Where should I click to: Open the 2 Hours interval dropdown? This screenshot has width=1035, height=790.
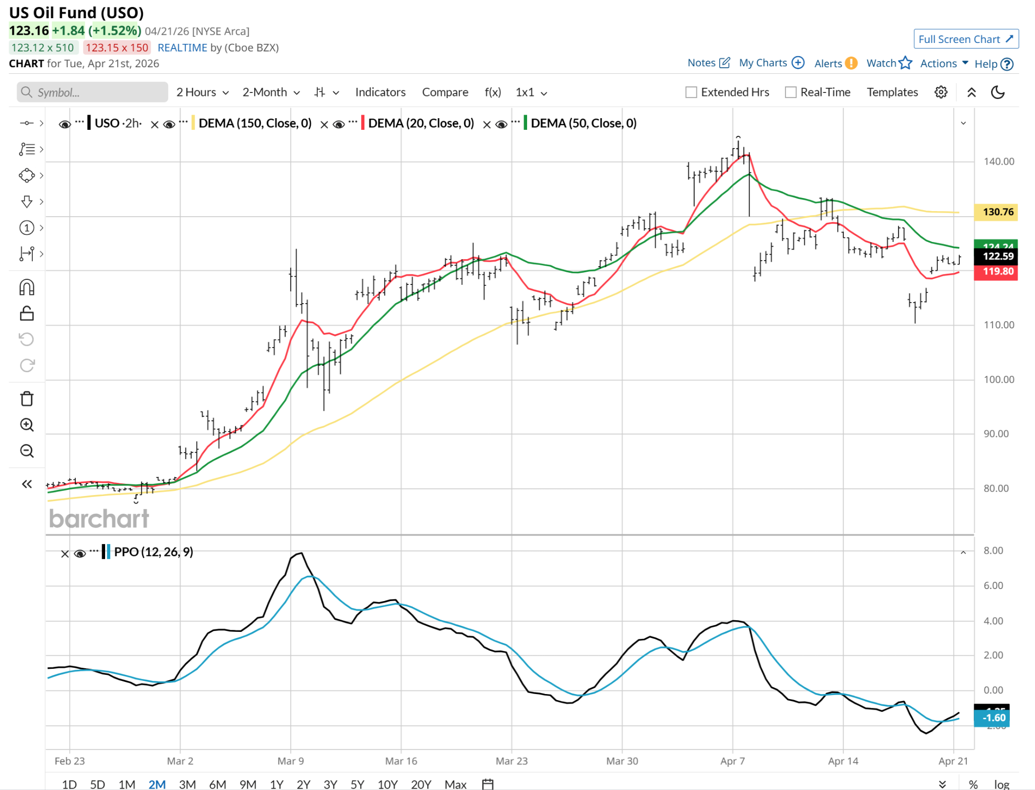point(202,92)
